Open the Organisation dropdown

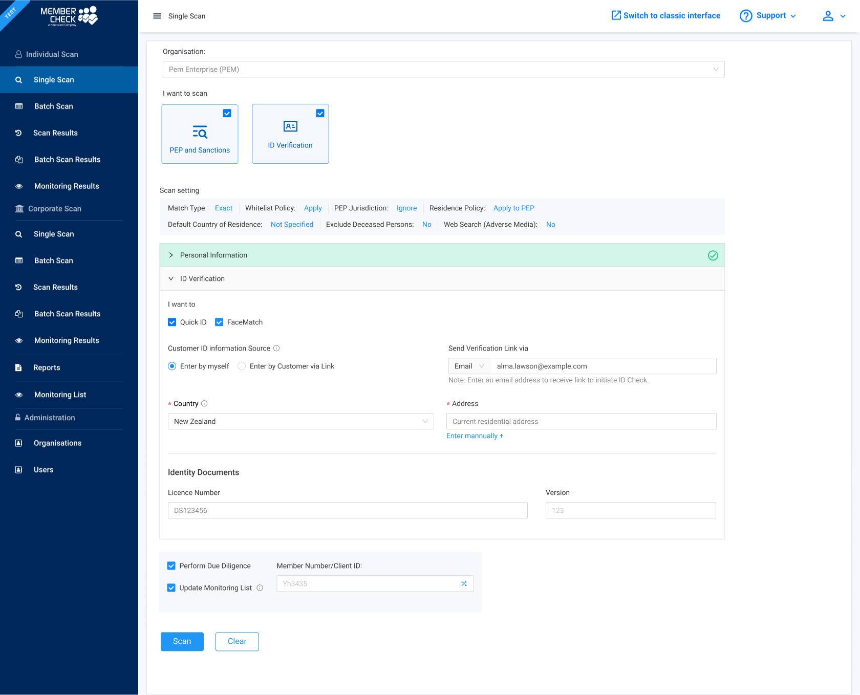(x=443, y=70)
